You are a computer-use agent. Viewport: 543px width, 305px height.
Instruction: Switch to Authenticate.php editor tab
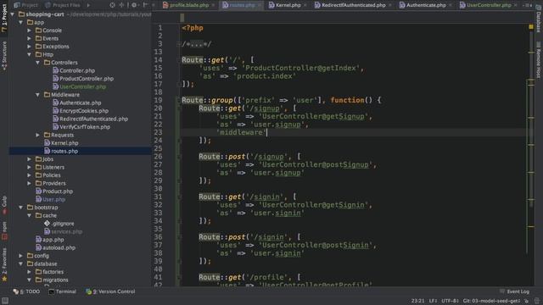(426, 5)
